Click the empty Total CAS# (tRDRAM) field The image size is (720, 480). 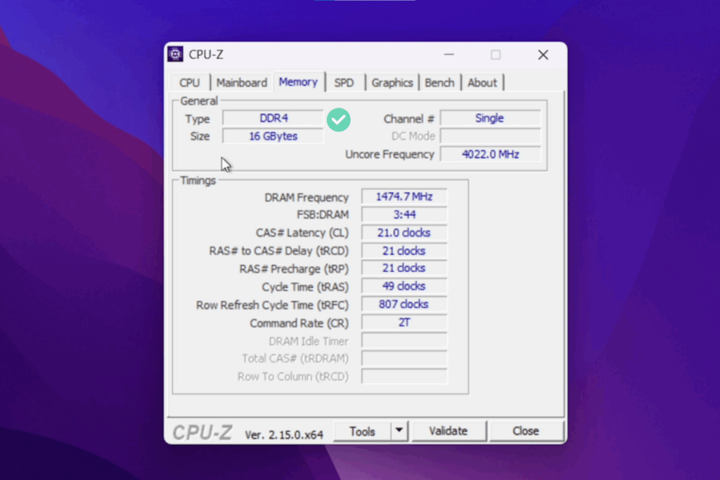coord(404,358)
